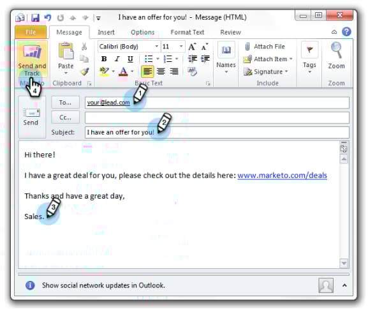
Task: Click the red Font Color swatch button
Action: tap(123, 72)
